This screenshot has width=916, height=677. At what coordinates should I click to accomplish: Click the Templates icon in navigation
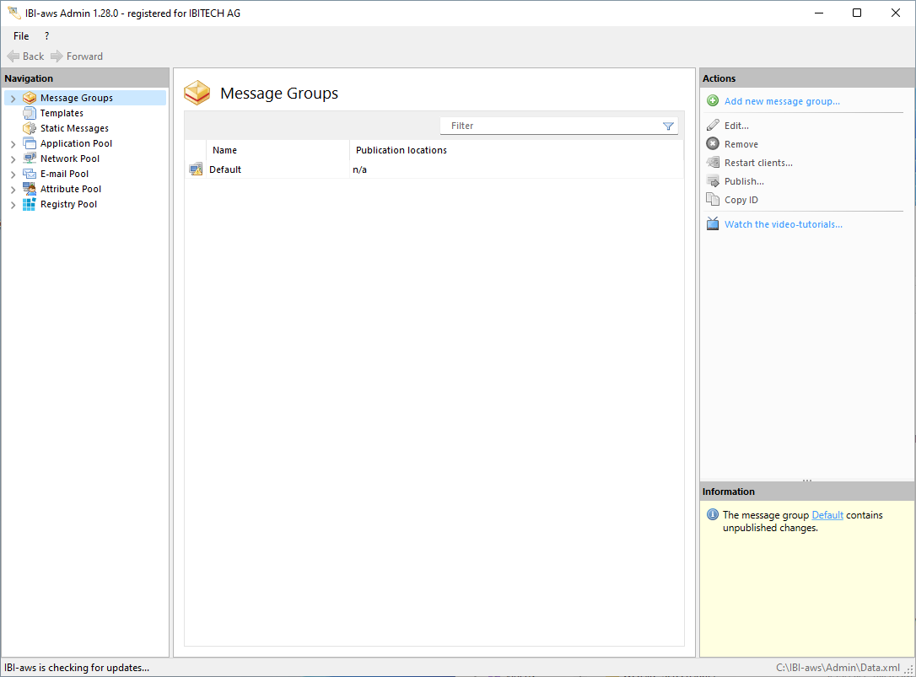pos(30,113)
